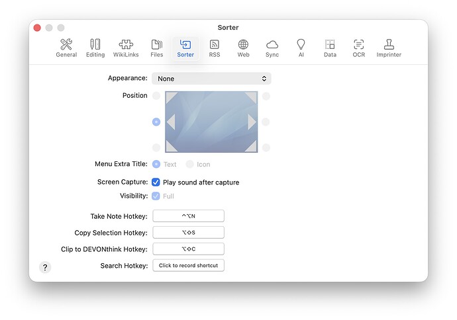The width and height of the screenshot is (457, 320).
Task: Select middle-left position radio button
Action: (156, 122)
